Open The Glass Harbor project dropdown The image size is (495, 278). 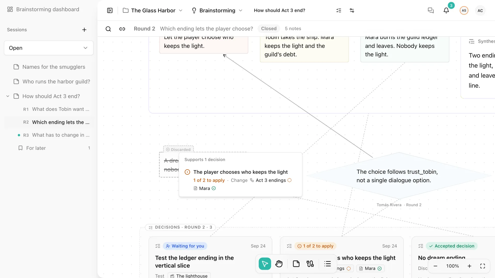153,11
